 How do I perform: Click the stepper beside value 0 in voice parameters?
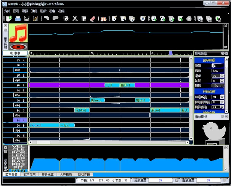point(222,102)
